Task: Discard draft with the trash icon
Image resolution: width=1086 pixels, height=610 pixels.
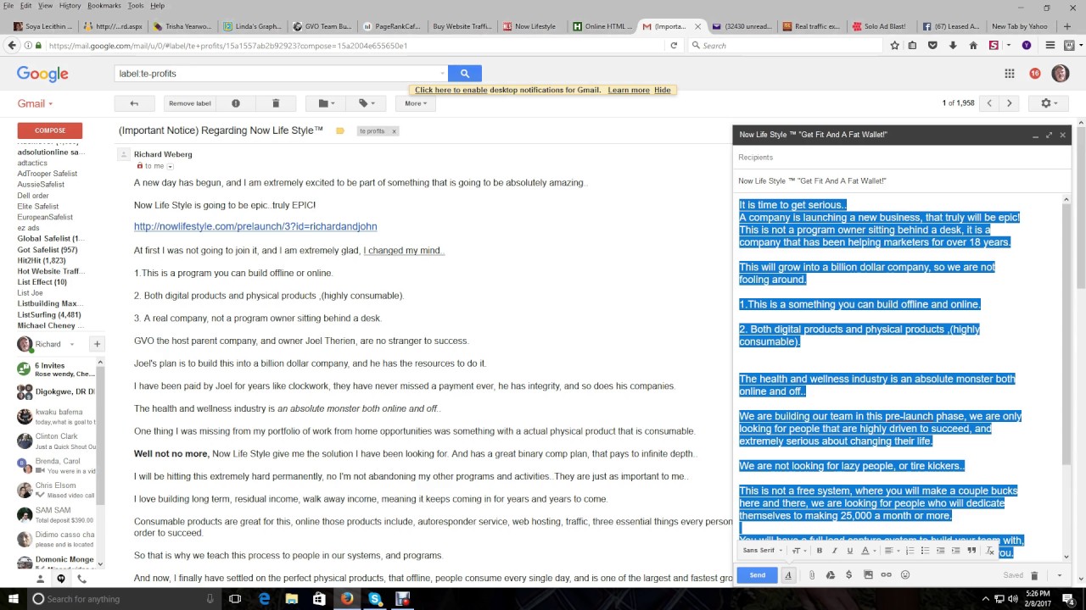Action: point(1034,575)
